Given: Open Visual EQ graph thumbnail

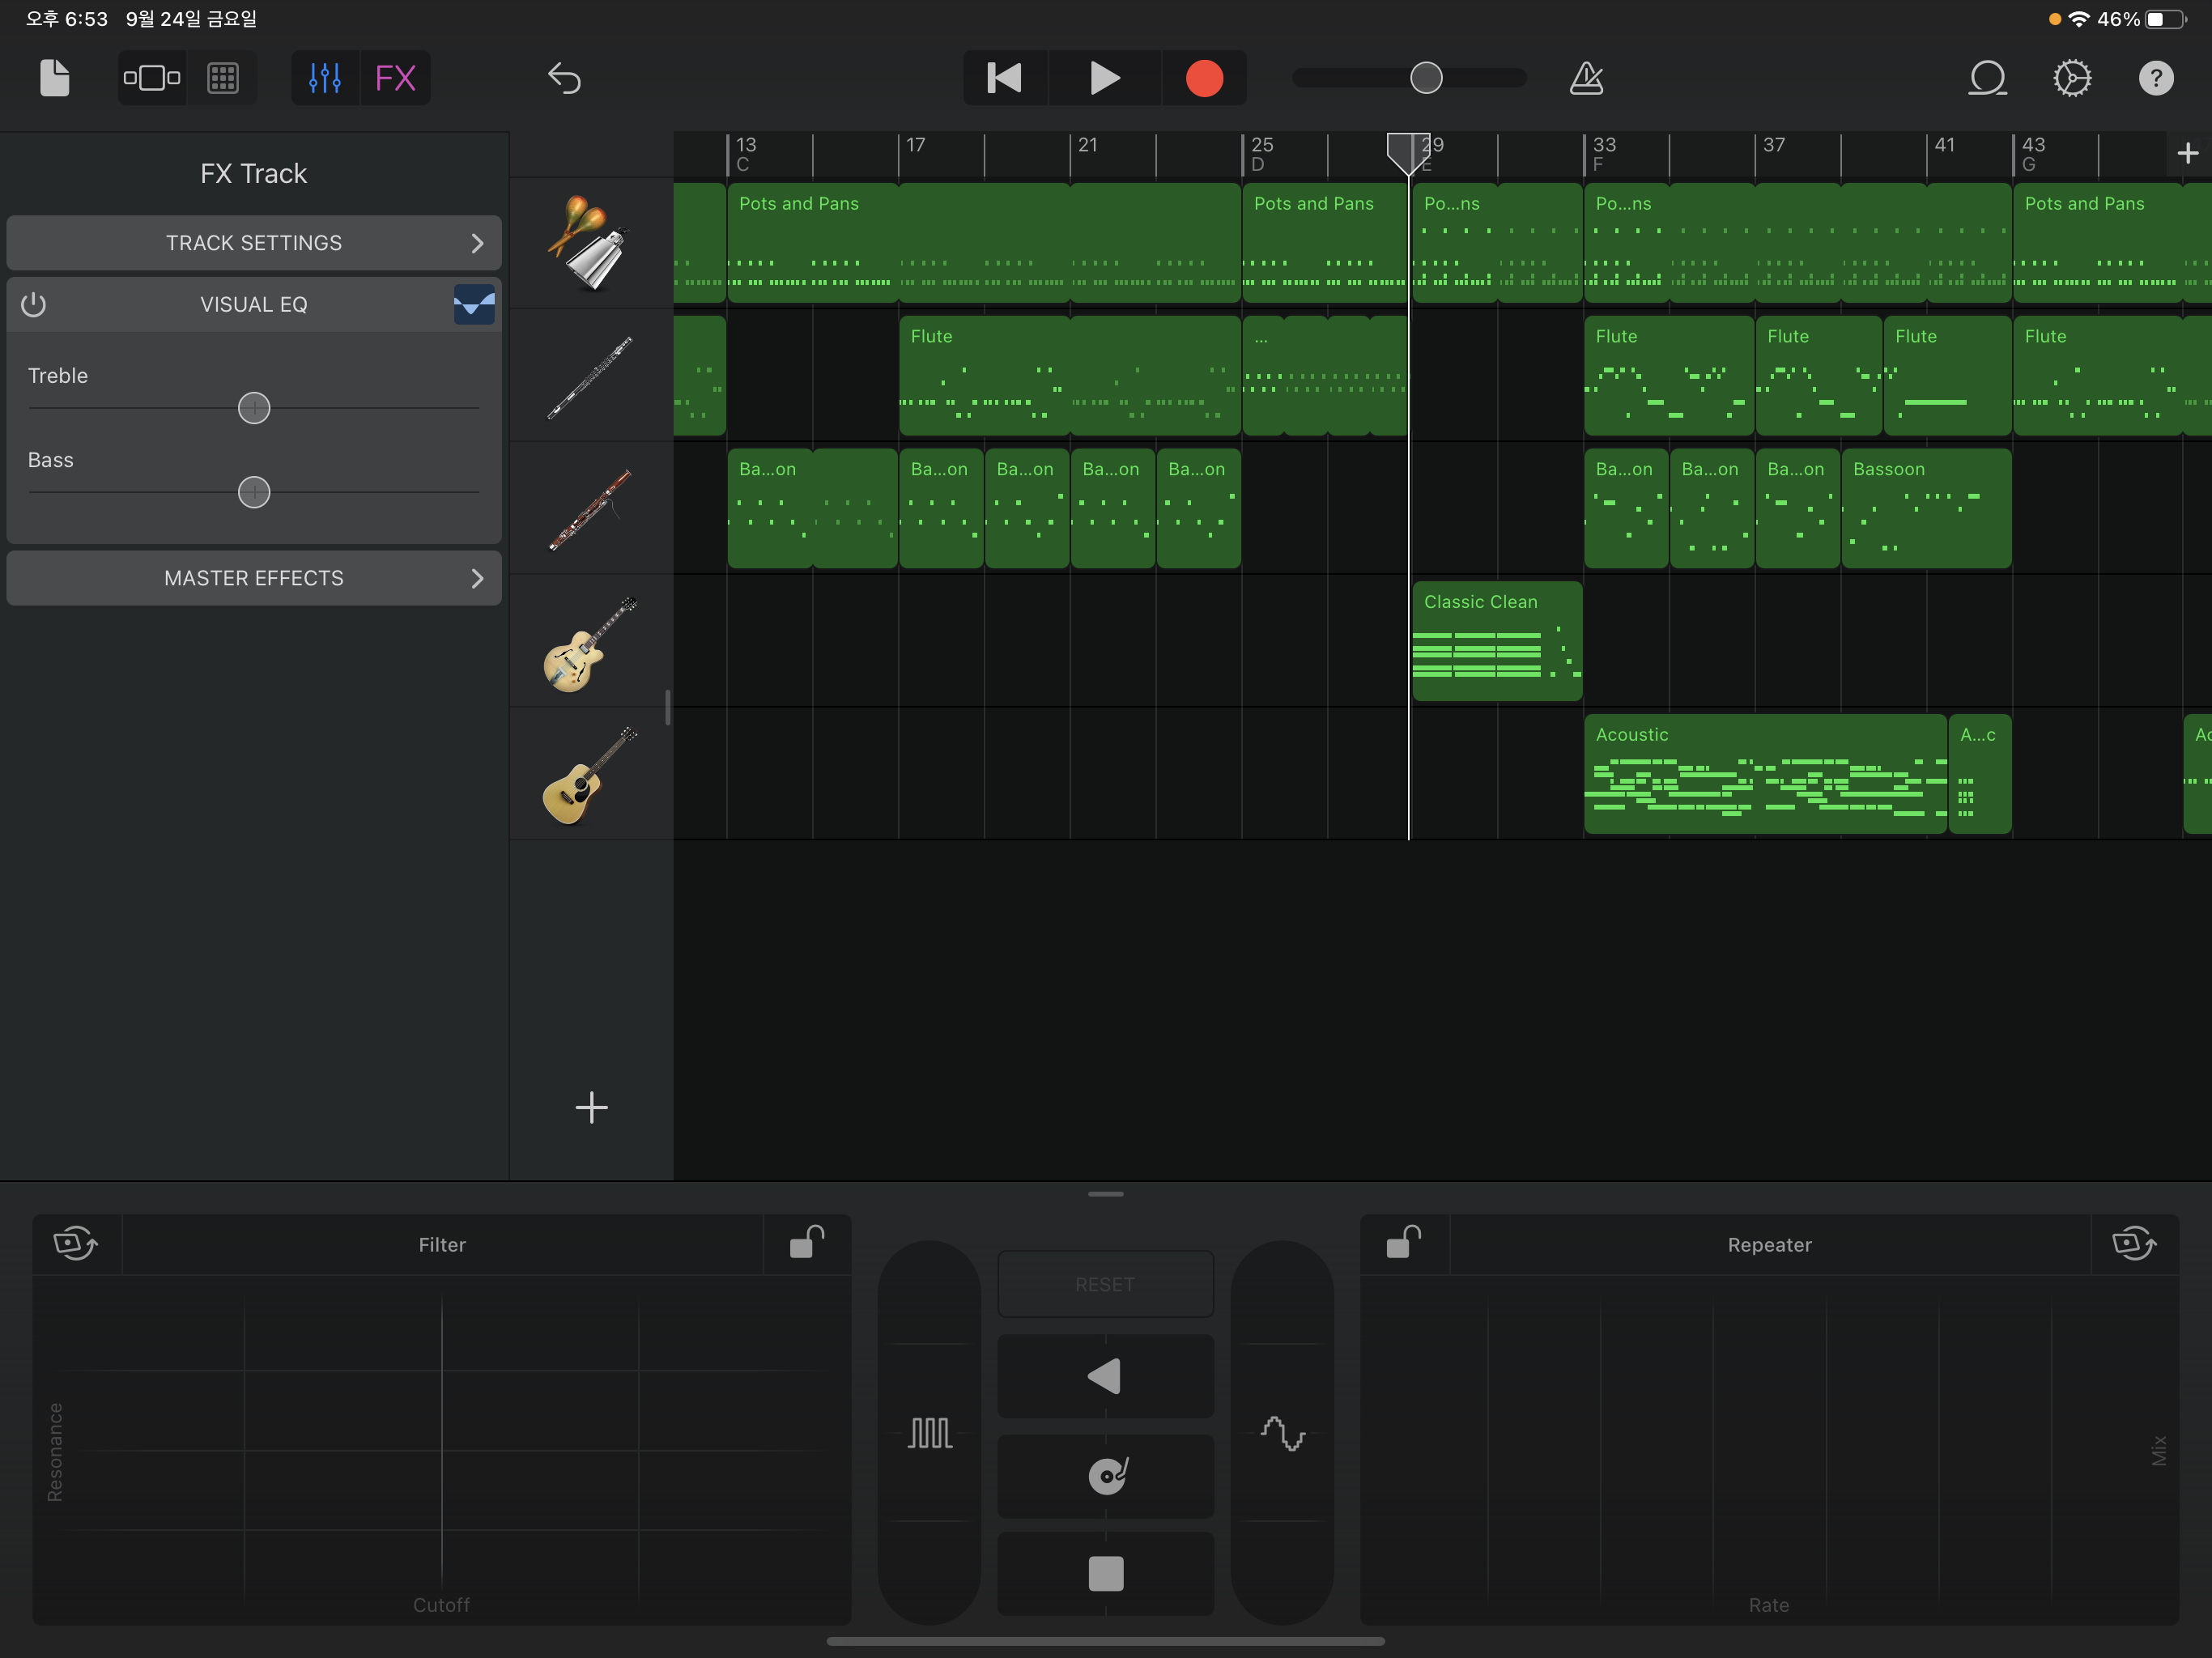Looking at the screenshot, I should [x=474, y=304].
